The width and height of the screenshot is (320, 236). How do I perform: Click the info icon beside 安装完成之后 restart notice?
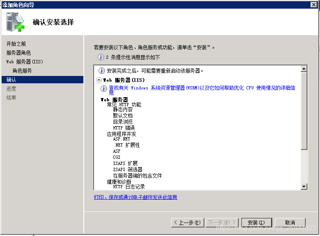point(102,71)
